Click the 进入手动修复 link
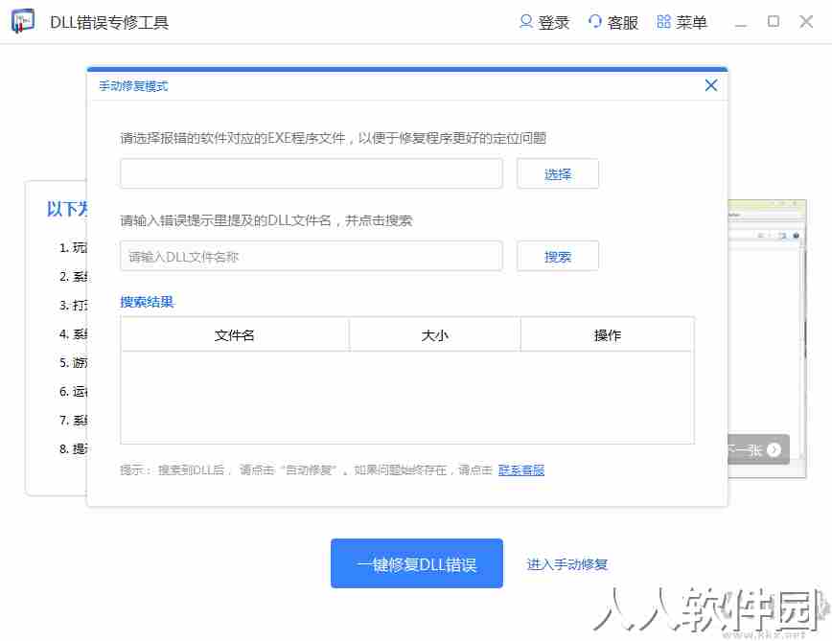832x641 pixels. (566, 564)
